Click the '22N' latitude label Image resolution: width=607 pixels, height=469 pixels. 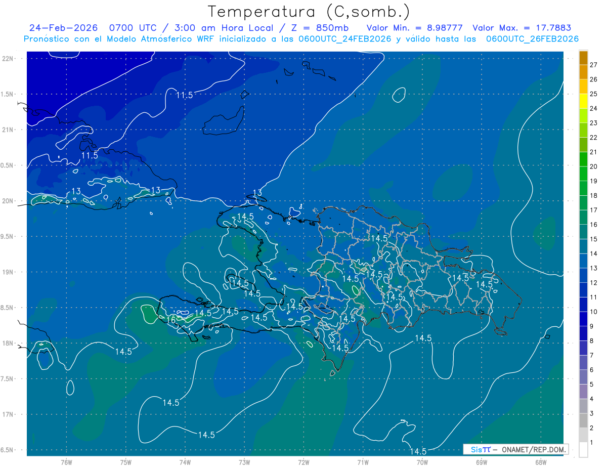tap(9, 58)
